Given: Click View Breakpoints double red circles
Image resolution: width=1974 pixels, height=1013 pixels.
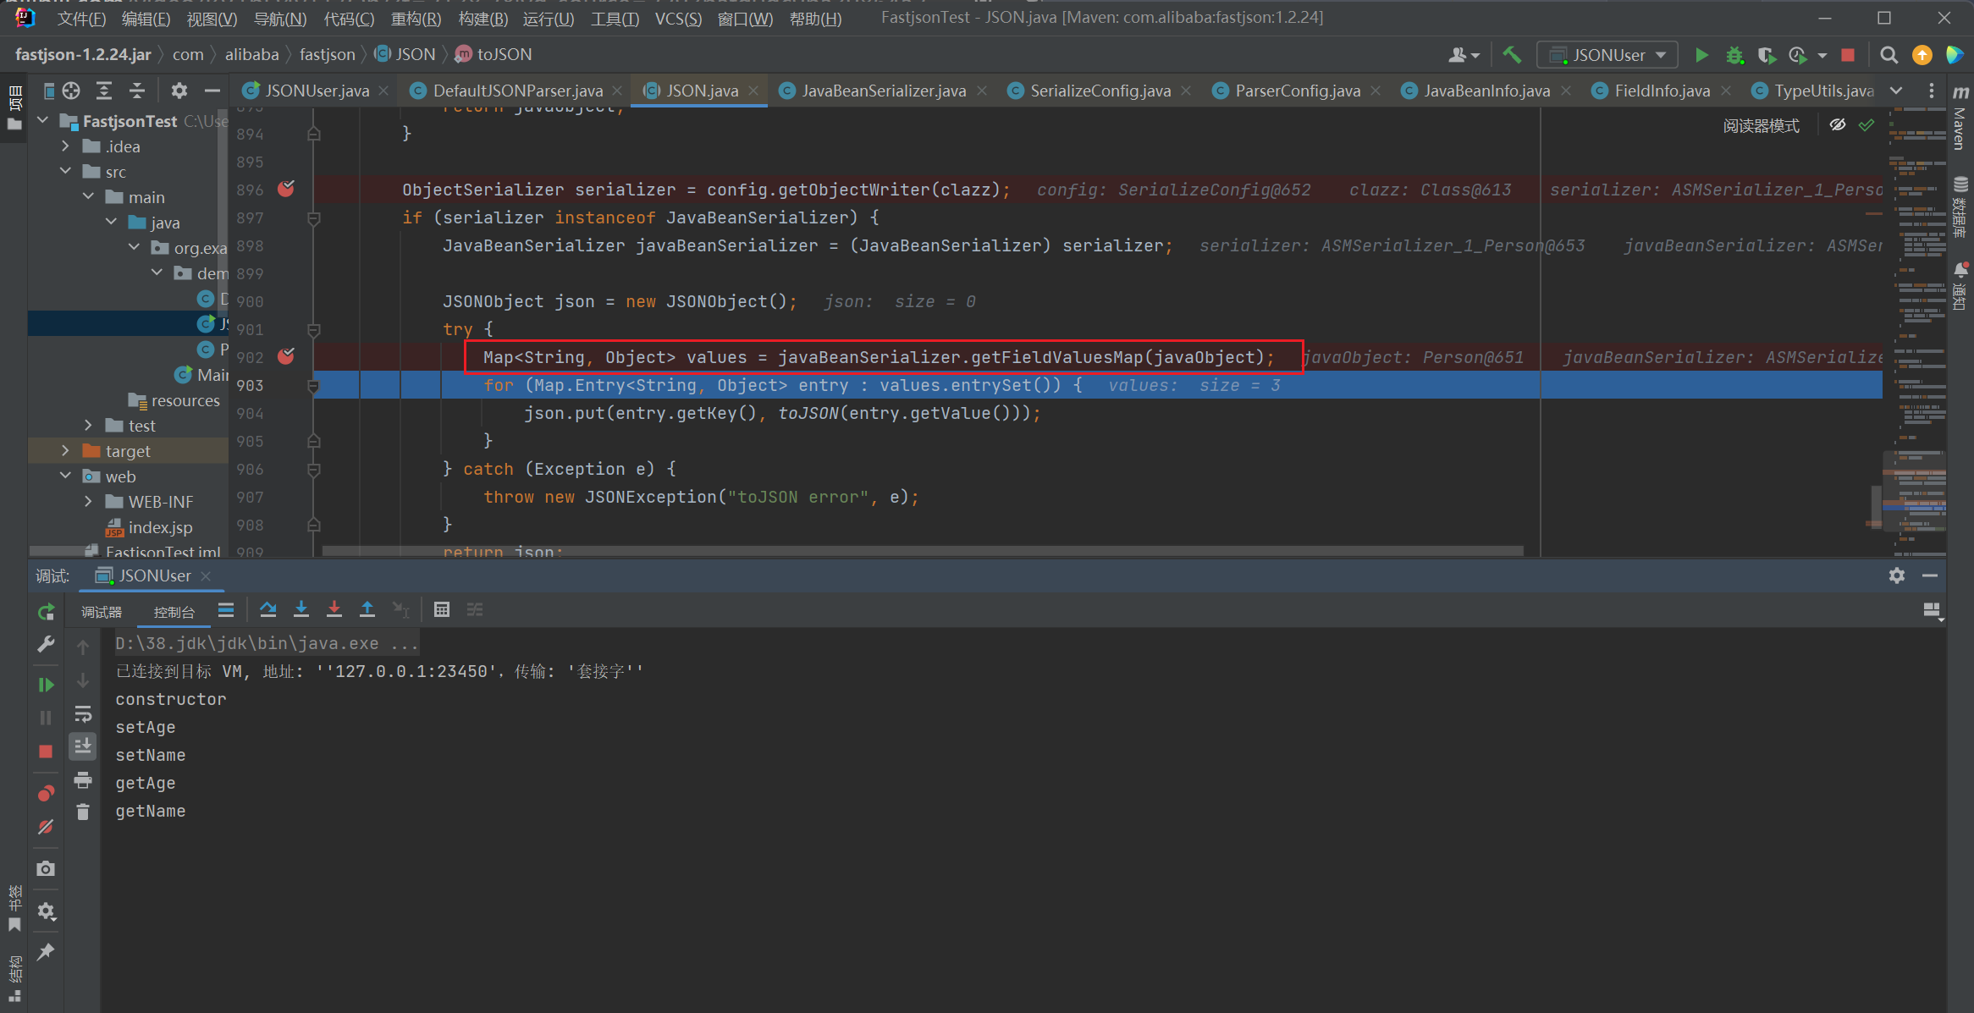Looking at the screenshot, I should click(x=46, y=793).
